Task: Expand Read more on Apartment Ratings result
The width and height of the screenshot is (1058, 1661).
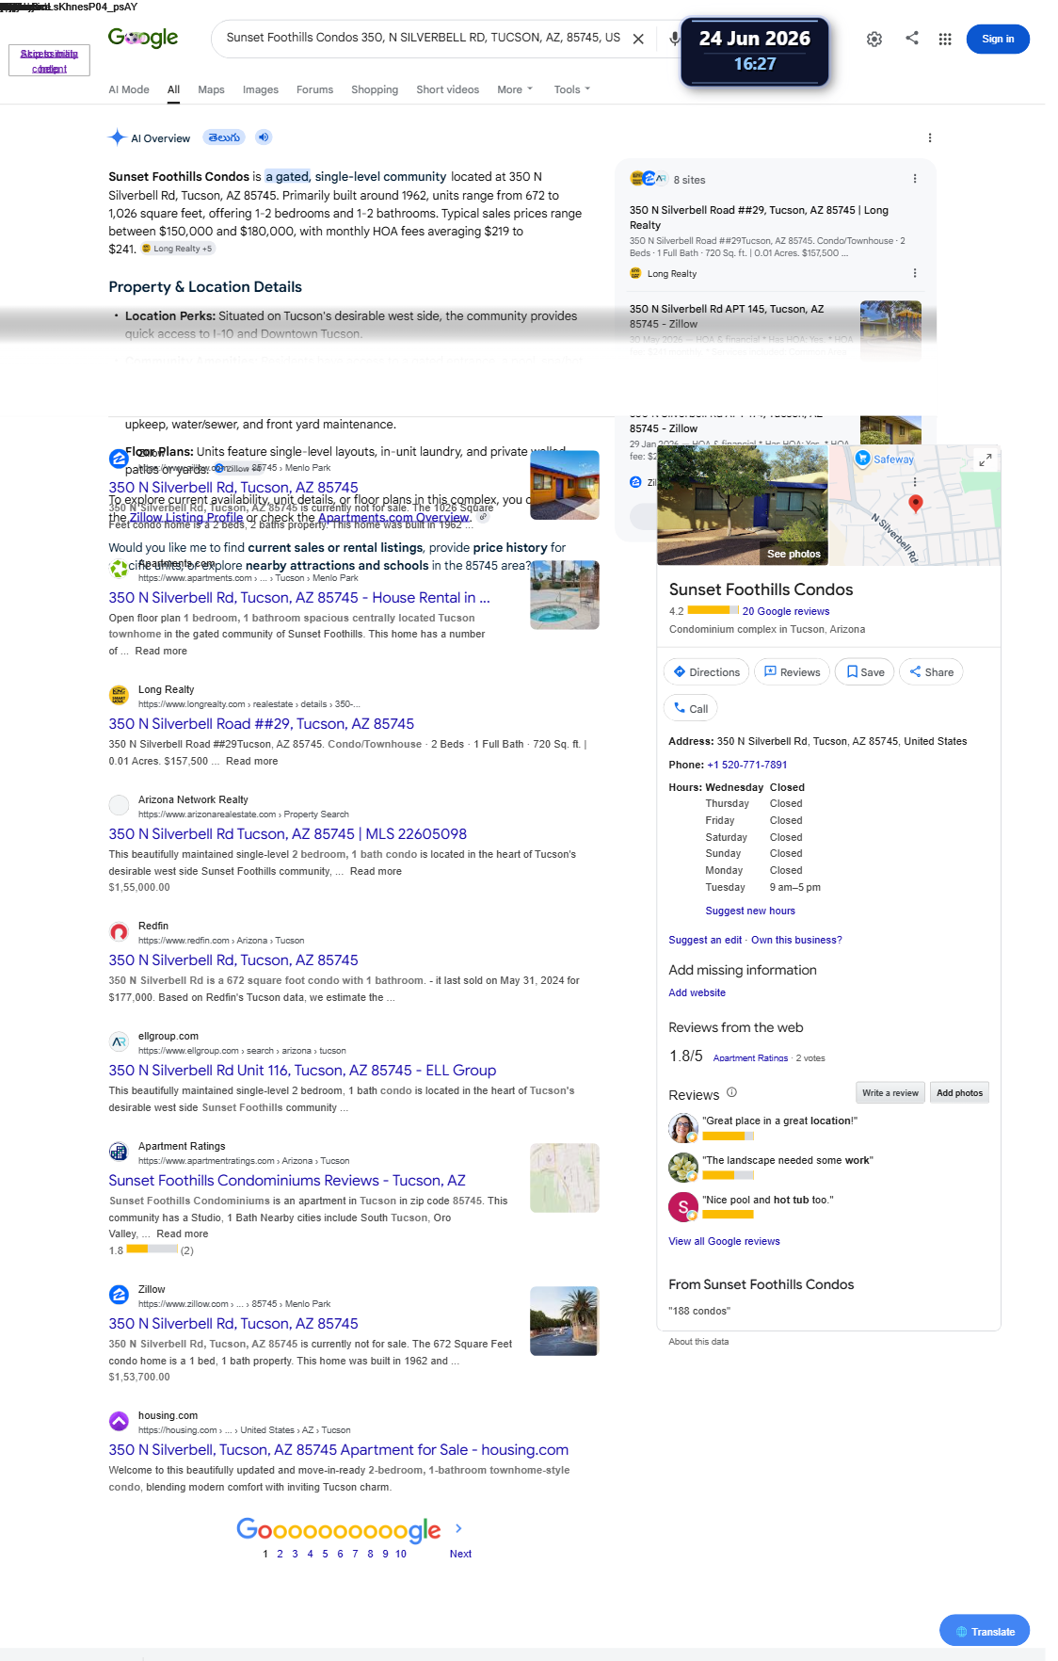Action: tap(183, 1234)
